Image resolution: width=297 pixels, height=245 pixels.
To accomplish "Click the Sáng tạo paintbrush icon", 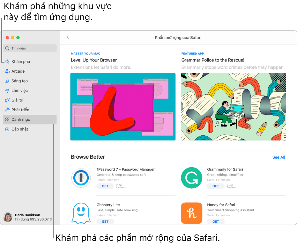I will coord(7,81).
